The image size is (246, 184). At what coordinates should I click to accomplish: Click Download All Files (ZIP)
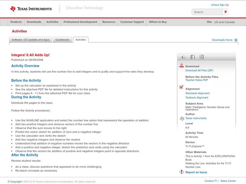[x=199, y=70]
